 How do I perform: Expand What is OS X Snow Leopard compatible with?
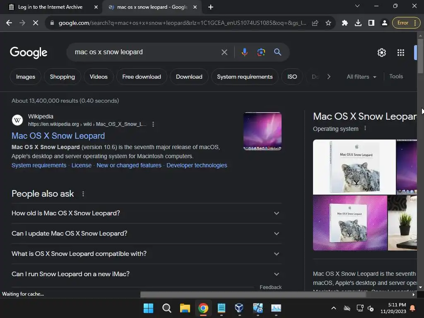tap(146, 254)
